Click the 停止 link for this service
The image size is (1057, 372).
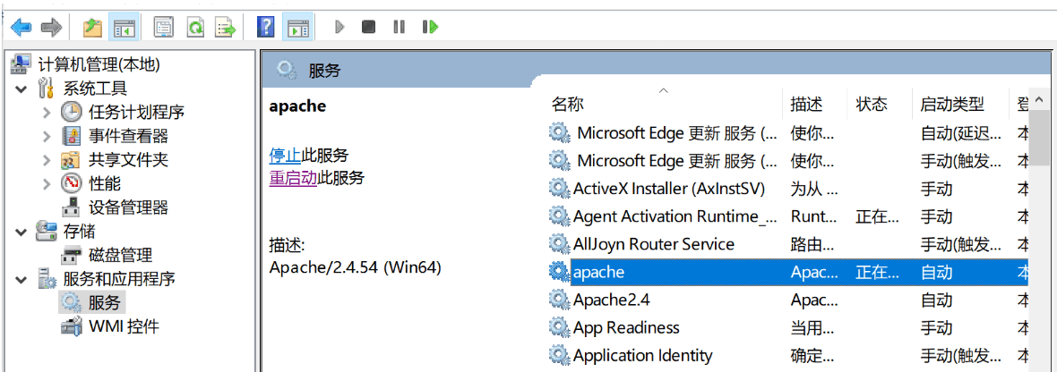coord(285,156)
